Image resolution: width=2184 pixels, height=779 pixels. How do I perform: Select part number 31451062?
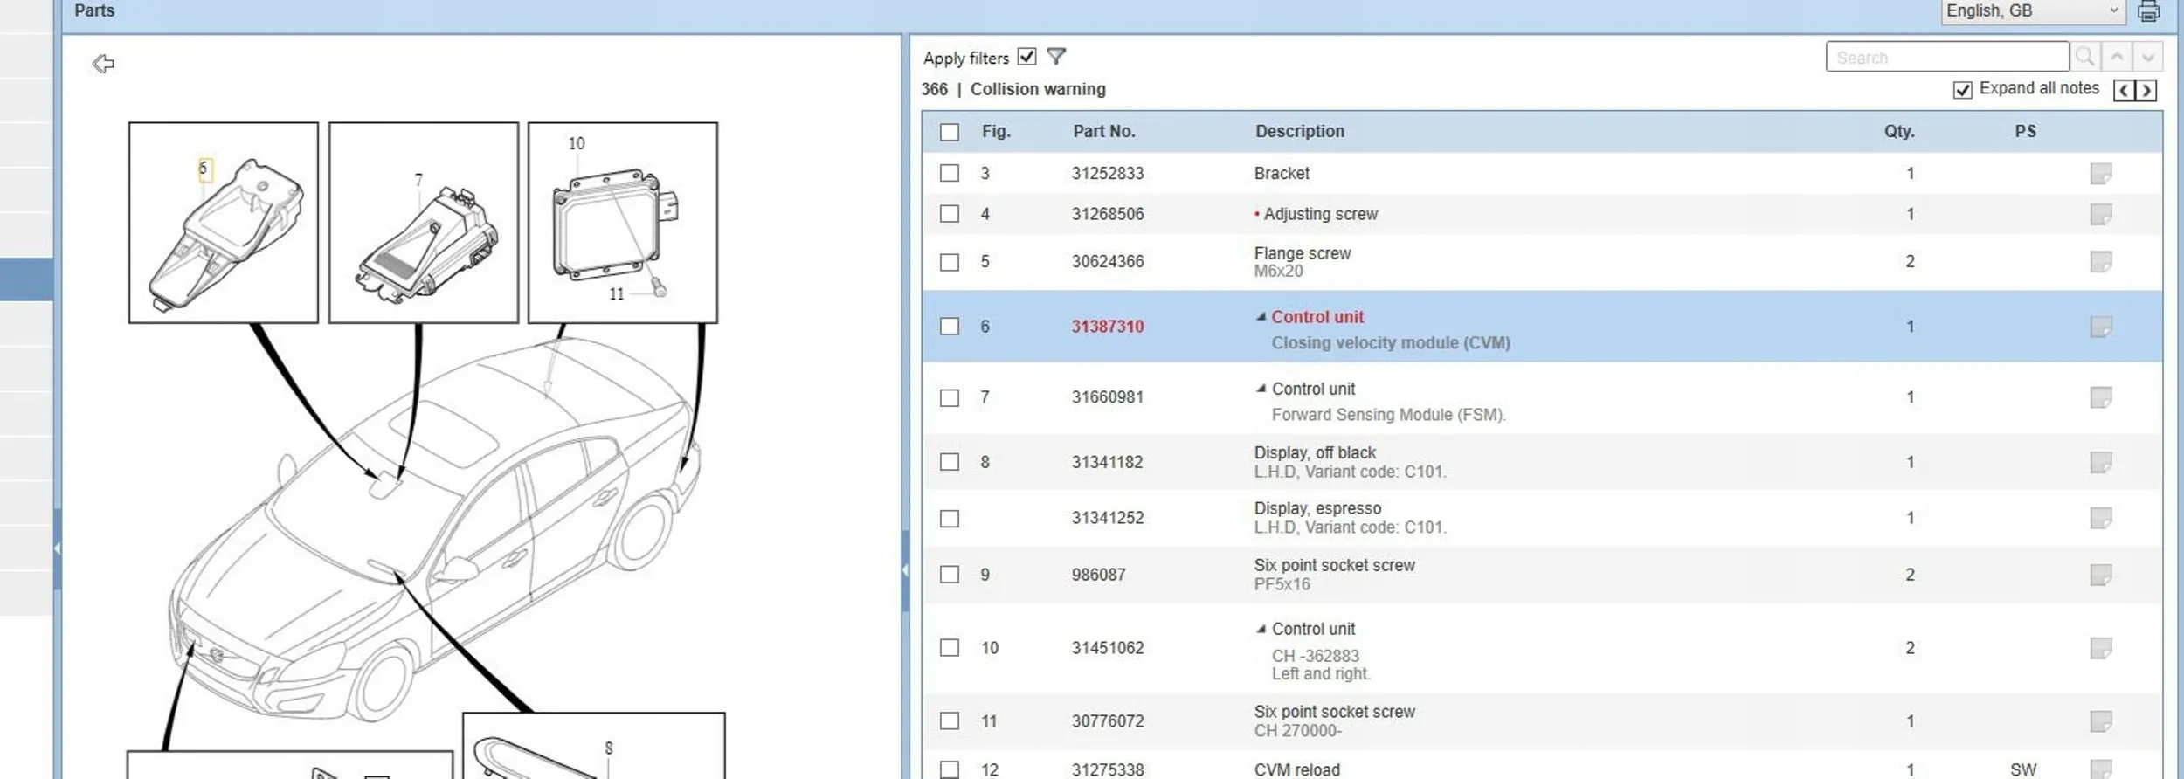1108,648
